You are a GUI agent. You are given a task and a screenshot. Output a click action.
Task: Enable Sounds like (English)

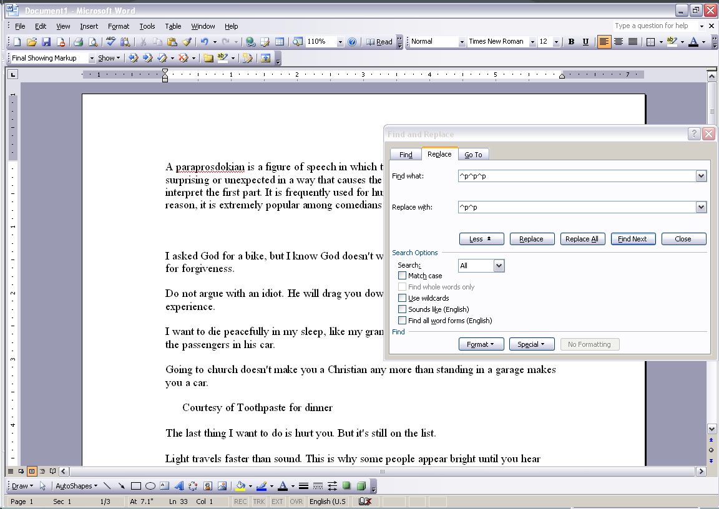pos(403,309)
